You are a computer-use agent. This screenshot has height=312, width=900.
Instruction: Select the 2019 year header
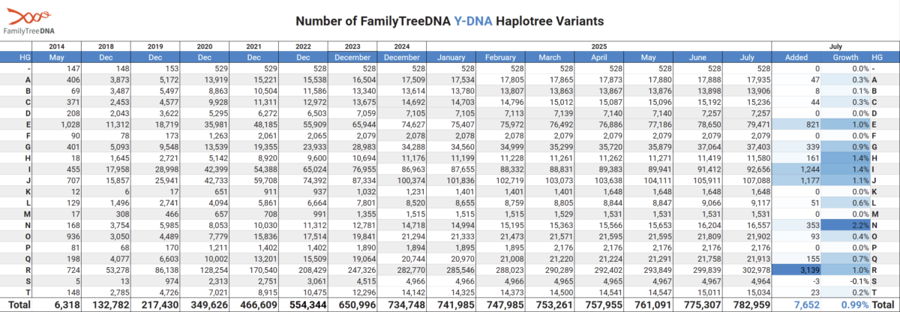(154, 46)
